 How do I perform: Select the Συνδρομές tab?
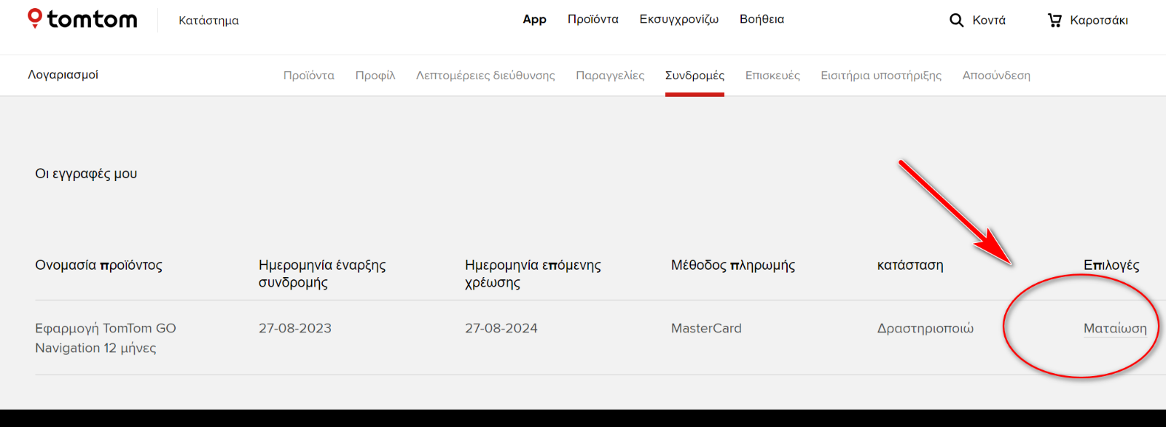[694, 76]
